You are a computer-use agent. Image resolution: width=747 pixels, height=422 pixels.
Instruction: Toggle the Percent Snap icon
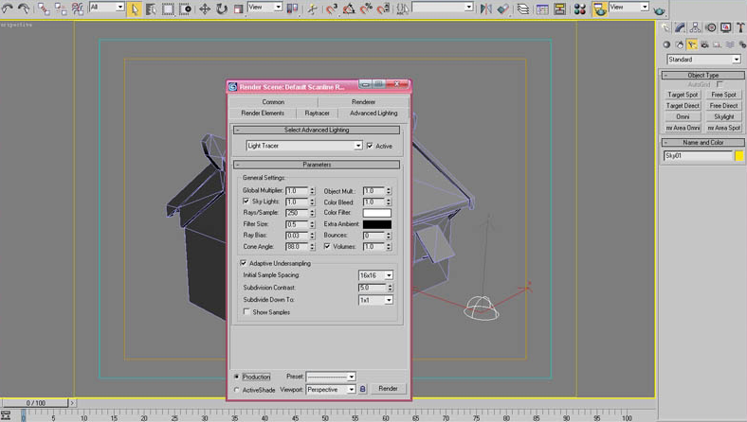366,9
